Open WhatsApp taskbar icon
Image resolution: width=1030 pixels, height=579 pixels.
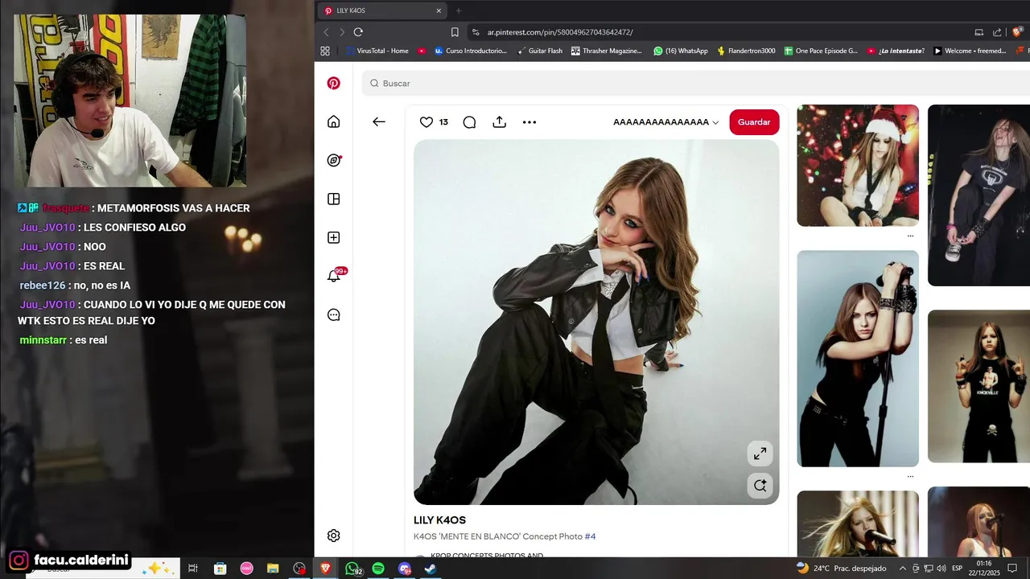tap(353, 569)
